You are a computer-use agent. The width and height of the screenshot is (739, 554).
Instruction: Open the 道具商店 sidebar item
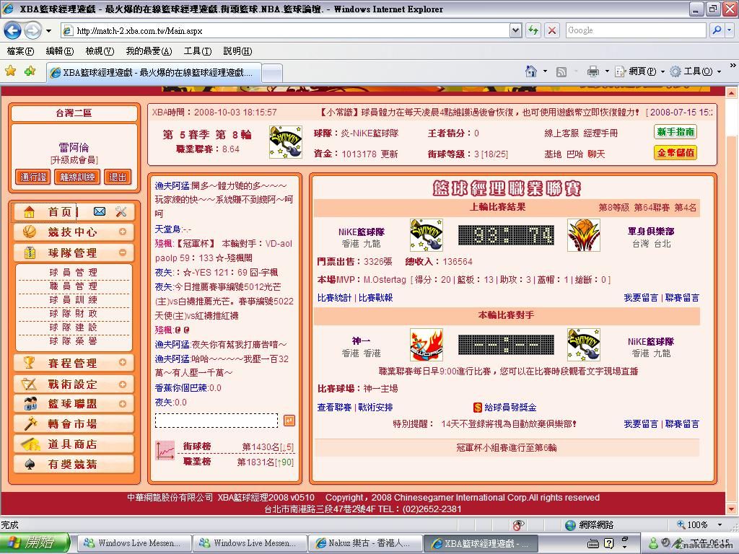coord(74,444)
